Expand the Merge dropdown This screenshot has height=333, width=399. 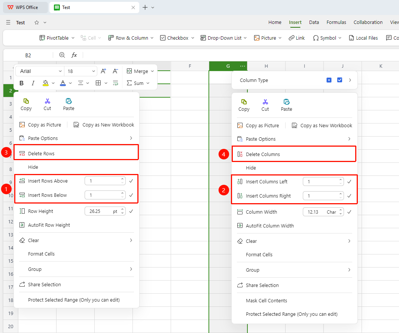(x=152, y=71)
